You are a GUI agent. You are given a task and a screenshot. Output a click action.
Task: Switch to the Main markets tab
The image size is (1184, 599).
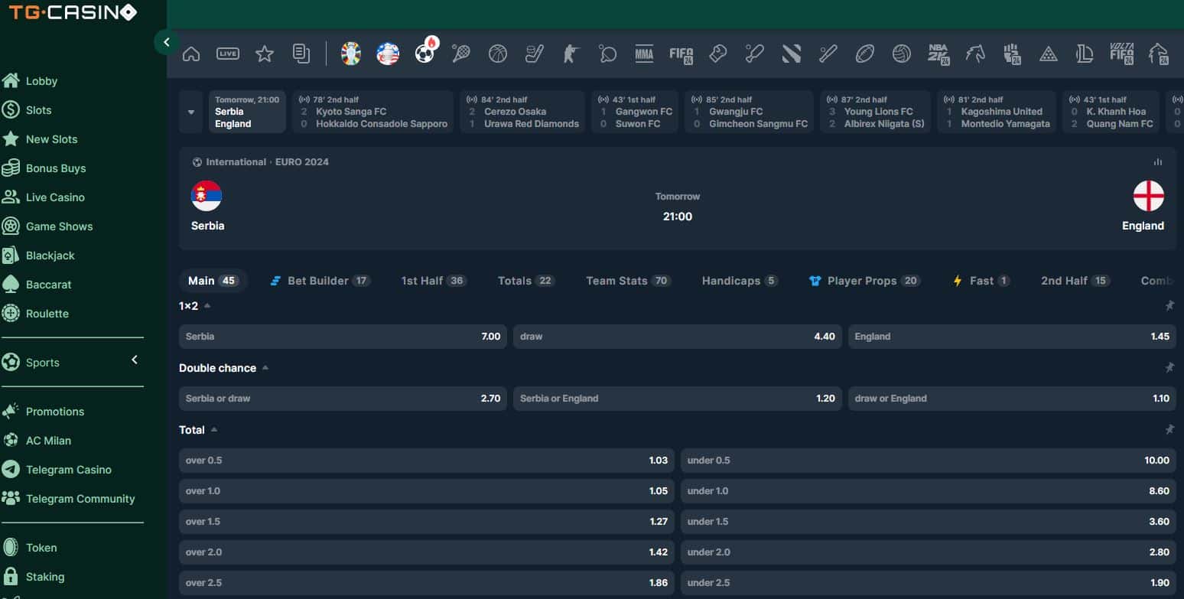(x=213, y=281)
